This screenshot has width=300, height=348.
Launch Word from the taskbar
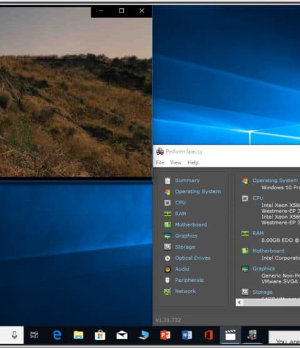click(187, 335)
